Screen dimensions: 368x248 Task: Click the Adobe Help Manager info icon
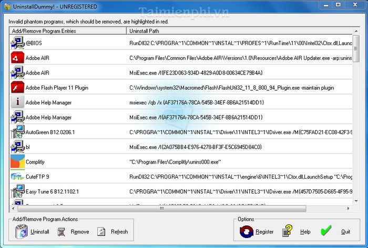17,102
